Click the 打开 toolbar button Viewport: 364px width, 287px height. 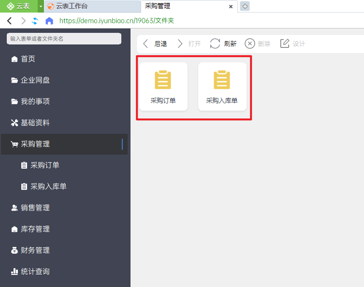(x=189, y=43)
